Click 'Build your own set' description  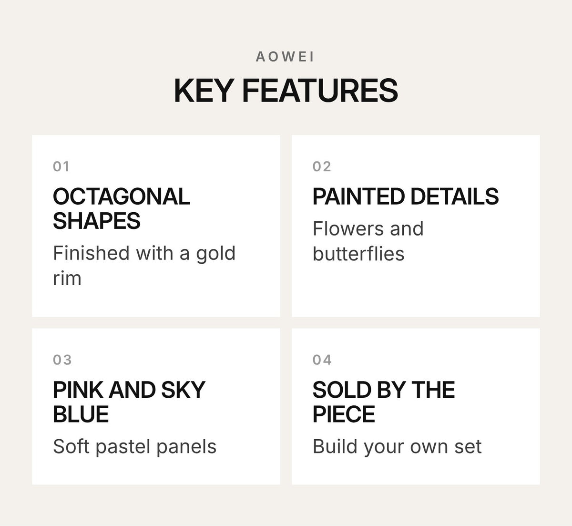click(397, 447)
